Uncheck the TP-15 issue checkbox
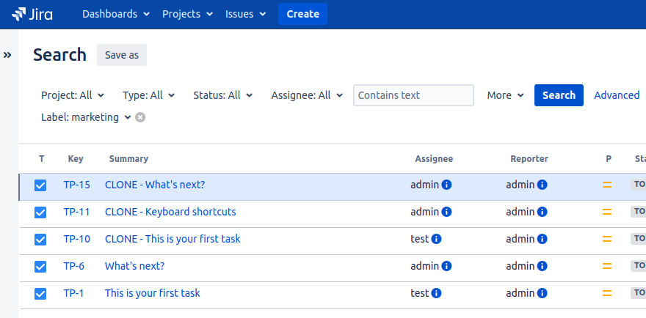Viewport: 646px width, 318px height. pos(40,185)
